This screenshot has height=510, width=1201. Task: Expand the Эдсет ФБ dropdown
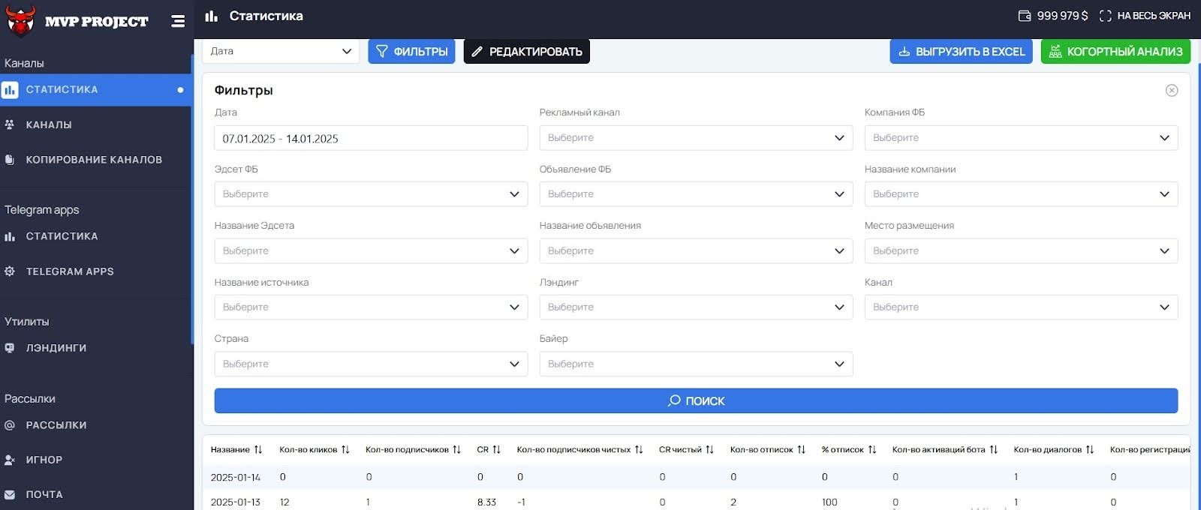371,194
